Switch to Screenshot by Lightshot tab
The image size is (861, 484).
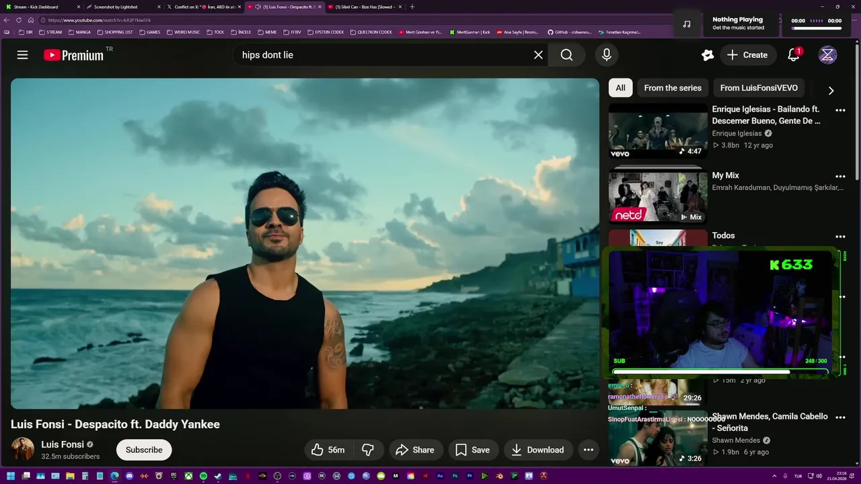[x=122, y=7]
